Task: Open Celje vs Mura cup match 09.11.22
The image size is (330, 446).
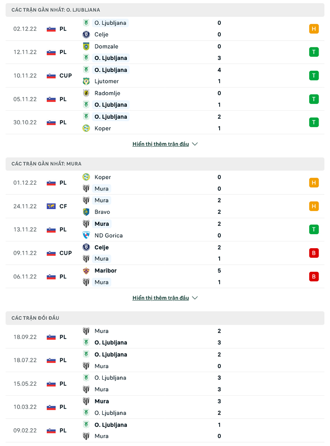Action: tap(165, 253)
